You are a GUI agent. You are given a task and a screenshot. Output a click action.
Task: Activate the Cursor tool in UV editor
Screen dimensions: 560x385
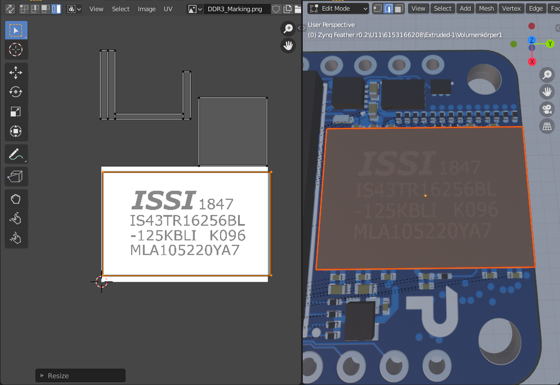(16, 50)
